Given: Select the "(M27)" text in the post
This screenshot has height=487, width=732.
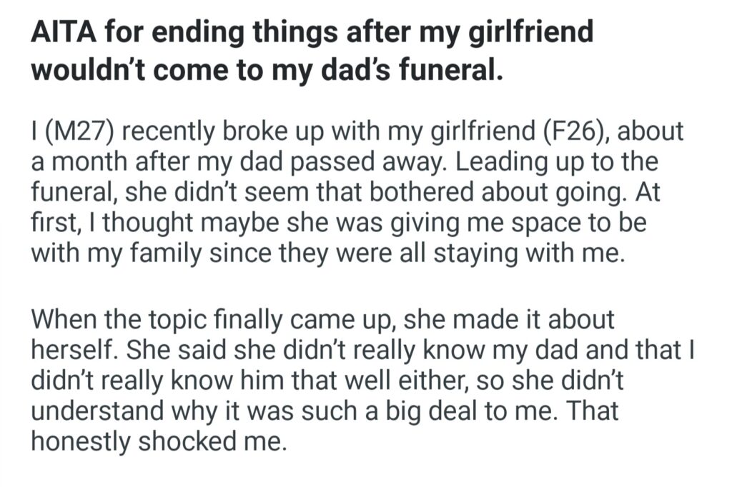Looking at the screenshot, I should 74,131.
